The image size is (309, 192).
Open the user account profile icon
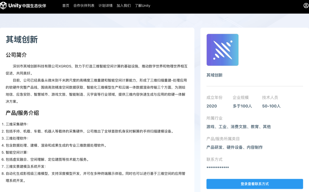(x=306, y=5)
